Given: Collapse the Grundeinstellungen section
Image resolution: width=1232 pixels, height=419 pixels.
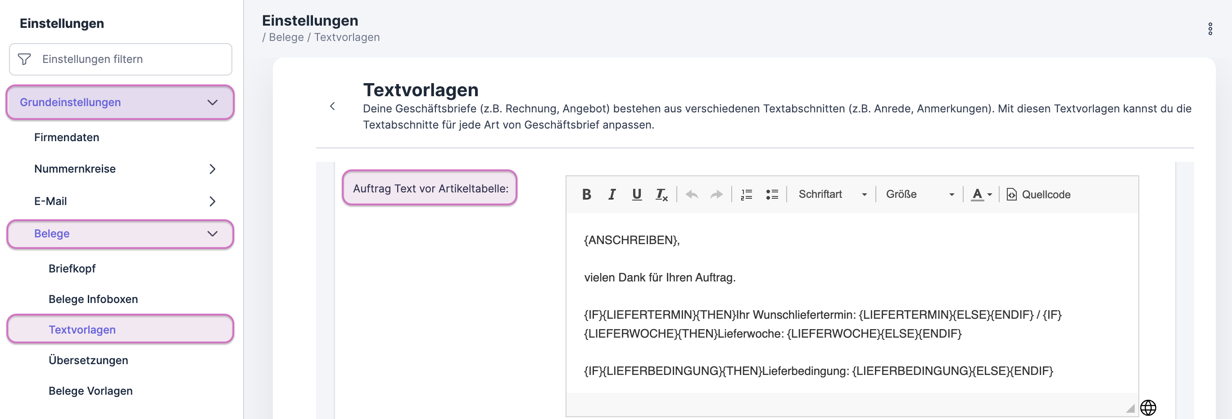Looking at the screenshot, I should (x=213, y=103).
